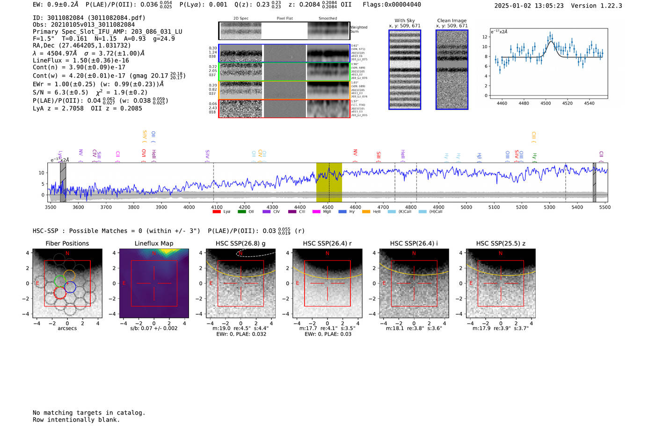Viewport: 655px width, 445px height.
Task: Select the magenta MgII legend swatch
Action: click(316, 212)
